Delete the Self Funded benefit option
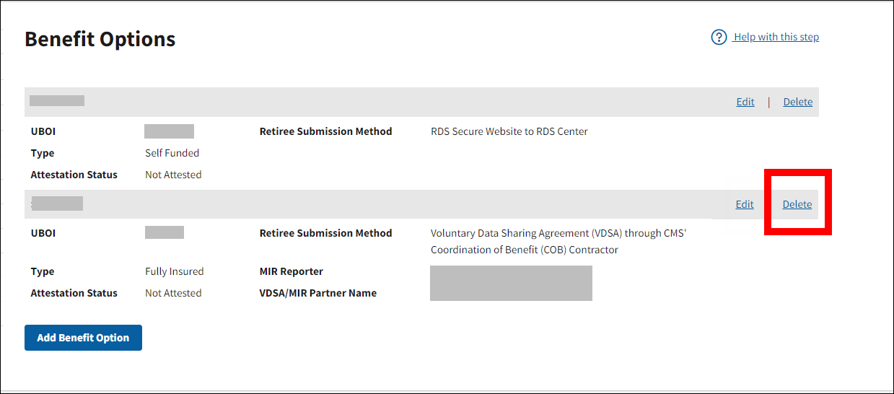The width and height of the screenshot is (894, 394). point(797,102)
